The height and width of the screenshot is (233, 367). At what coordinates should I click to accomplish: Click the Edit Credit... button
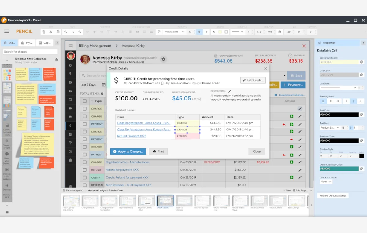click(x=253, y=80)
